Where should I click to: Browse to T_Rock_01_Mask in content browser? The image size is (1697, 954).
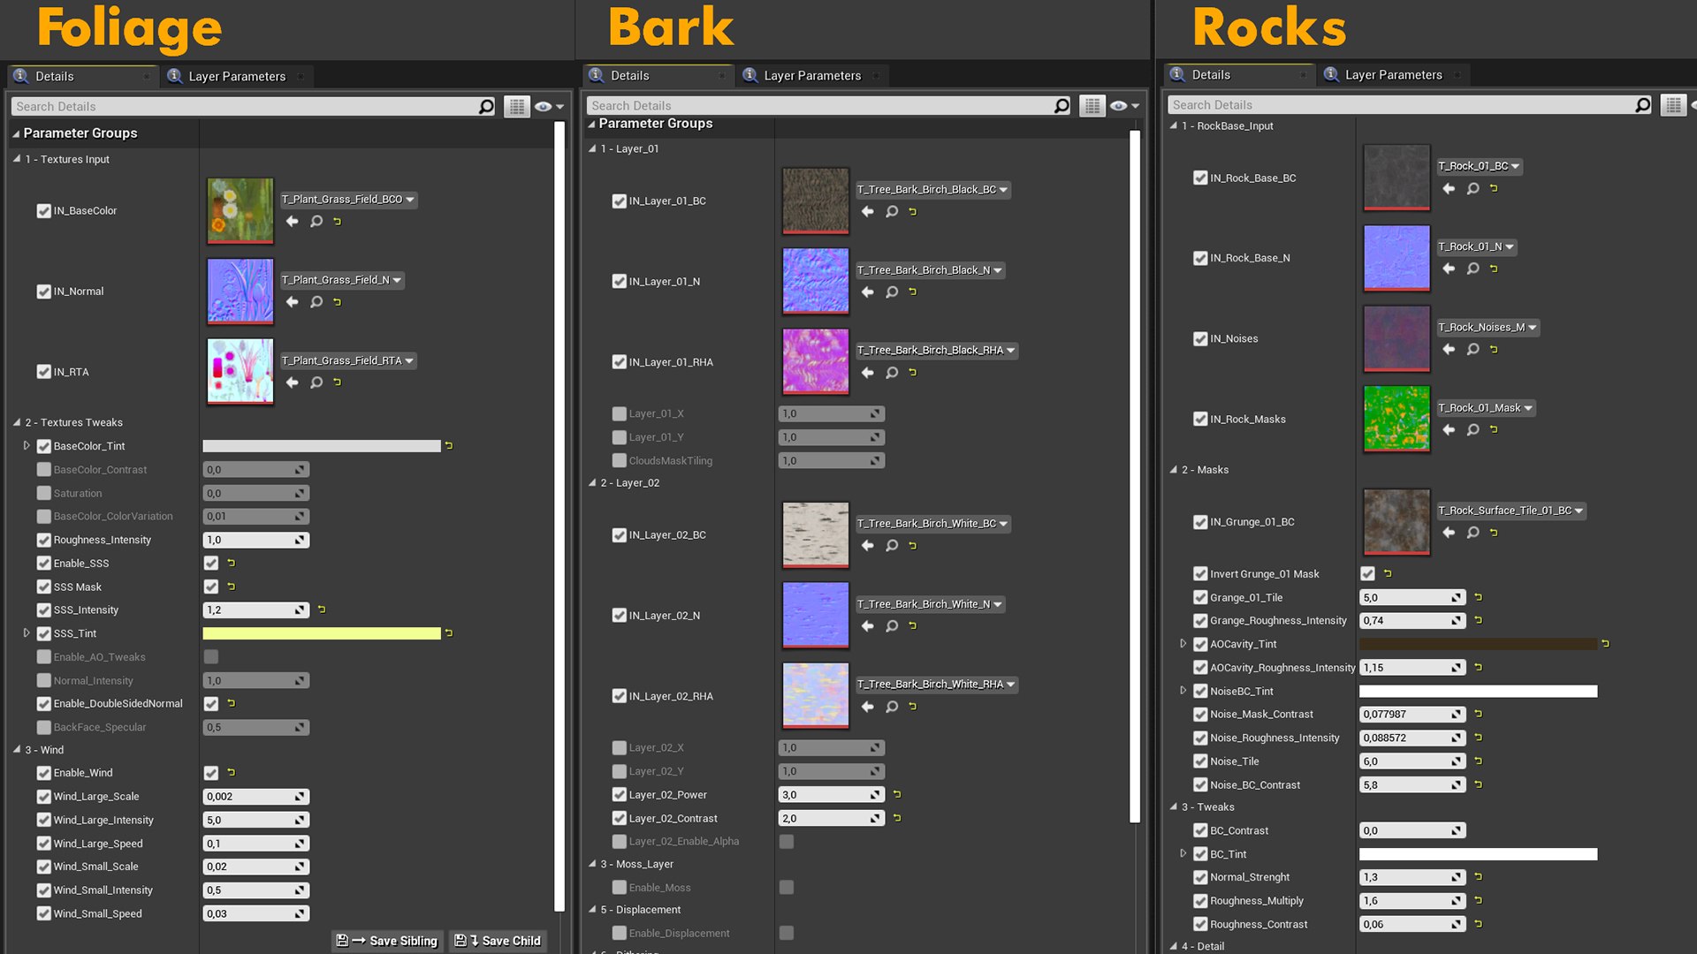tap(1473, 430)
